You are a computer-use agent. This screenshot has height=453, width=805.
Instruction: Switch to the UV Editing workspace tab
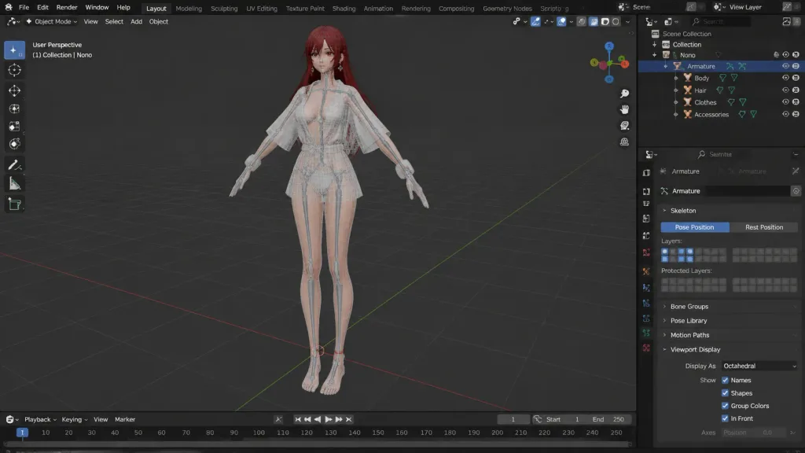pyautogui.click(x=261, y=8)
